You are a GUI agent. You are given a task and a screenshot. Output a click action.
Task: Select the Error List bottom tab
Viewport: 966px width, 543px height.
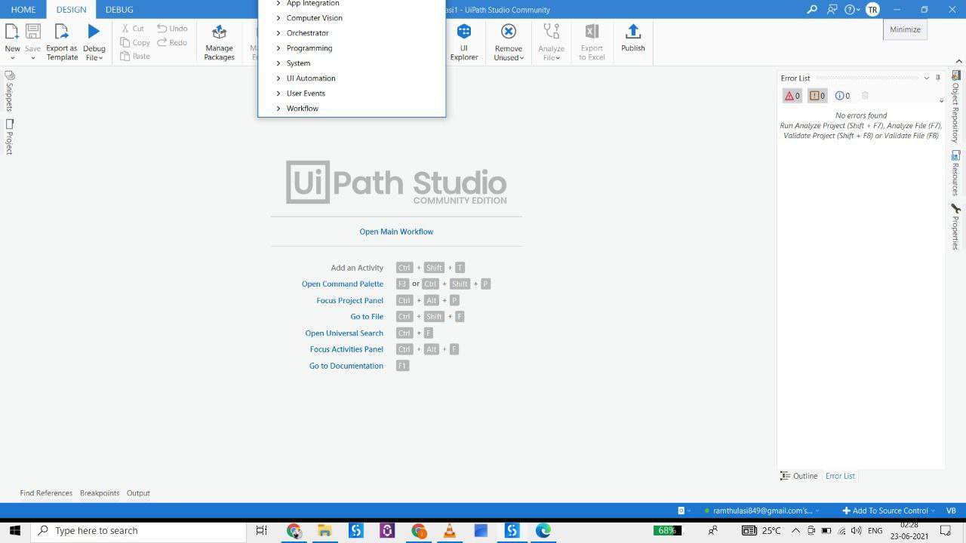[840, 476]
